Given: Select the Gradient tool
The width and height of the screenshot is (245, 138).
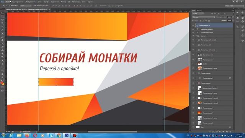Looking at the screenshot, I should click(2, 50).
